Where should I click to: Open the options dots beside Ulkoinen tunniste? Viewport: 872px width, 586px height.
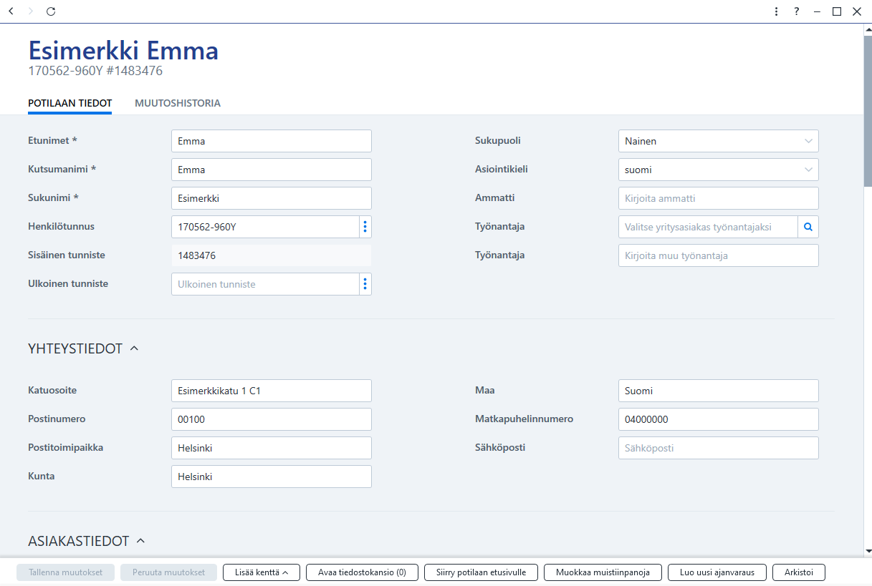365,284
